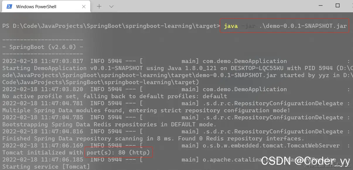The width and height of the screenshot is (353, 170).
Task: Click the '- SpringBoot (v2.6.0) -' banner text
Action: 43,47
